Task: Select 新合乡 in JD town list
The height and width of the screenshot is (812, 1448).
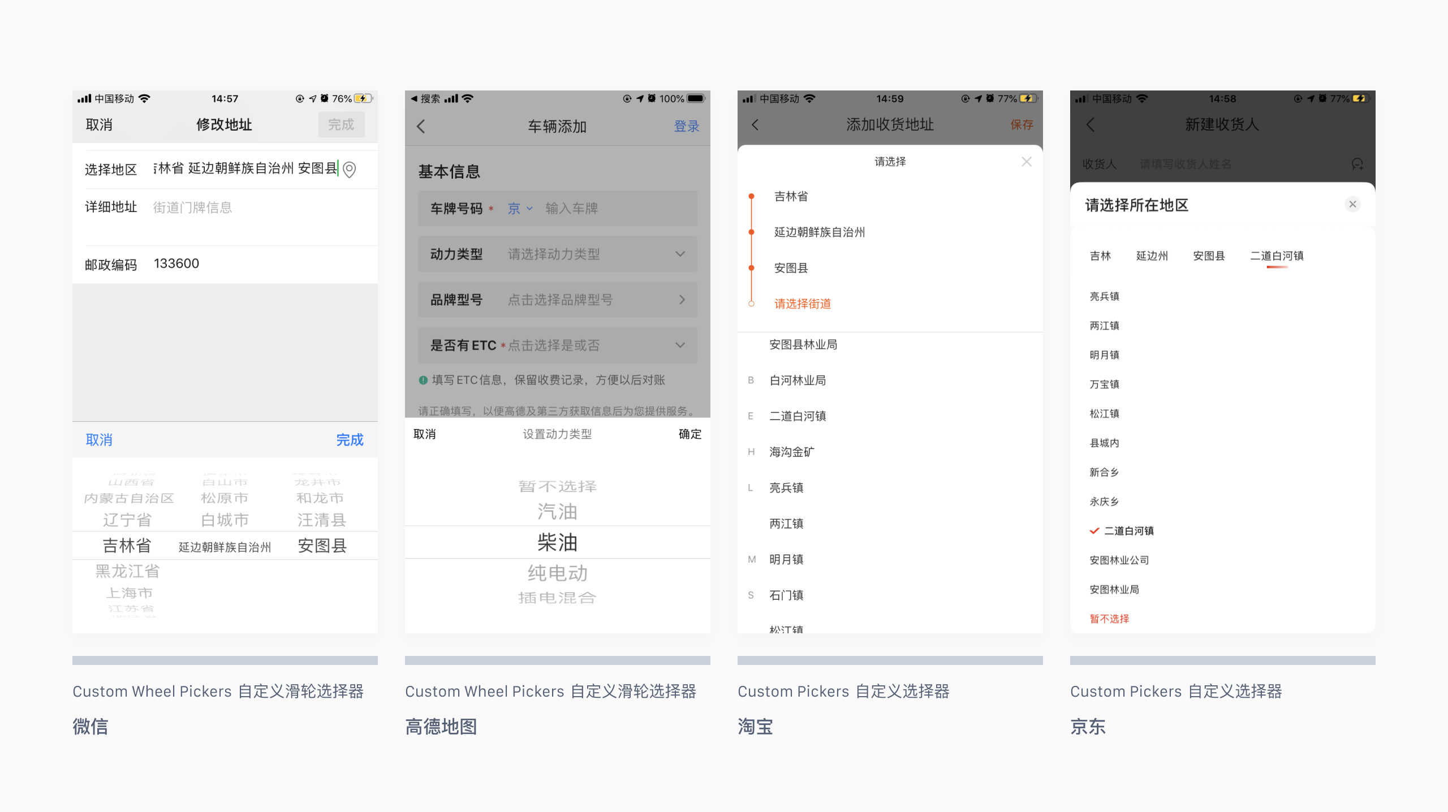Action: 1104,472
